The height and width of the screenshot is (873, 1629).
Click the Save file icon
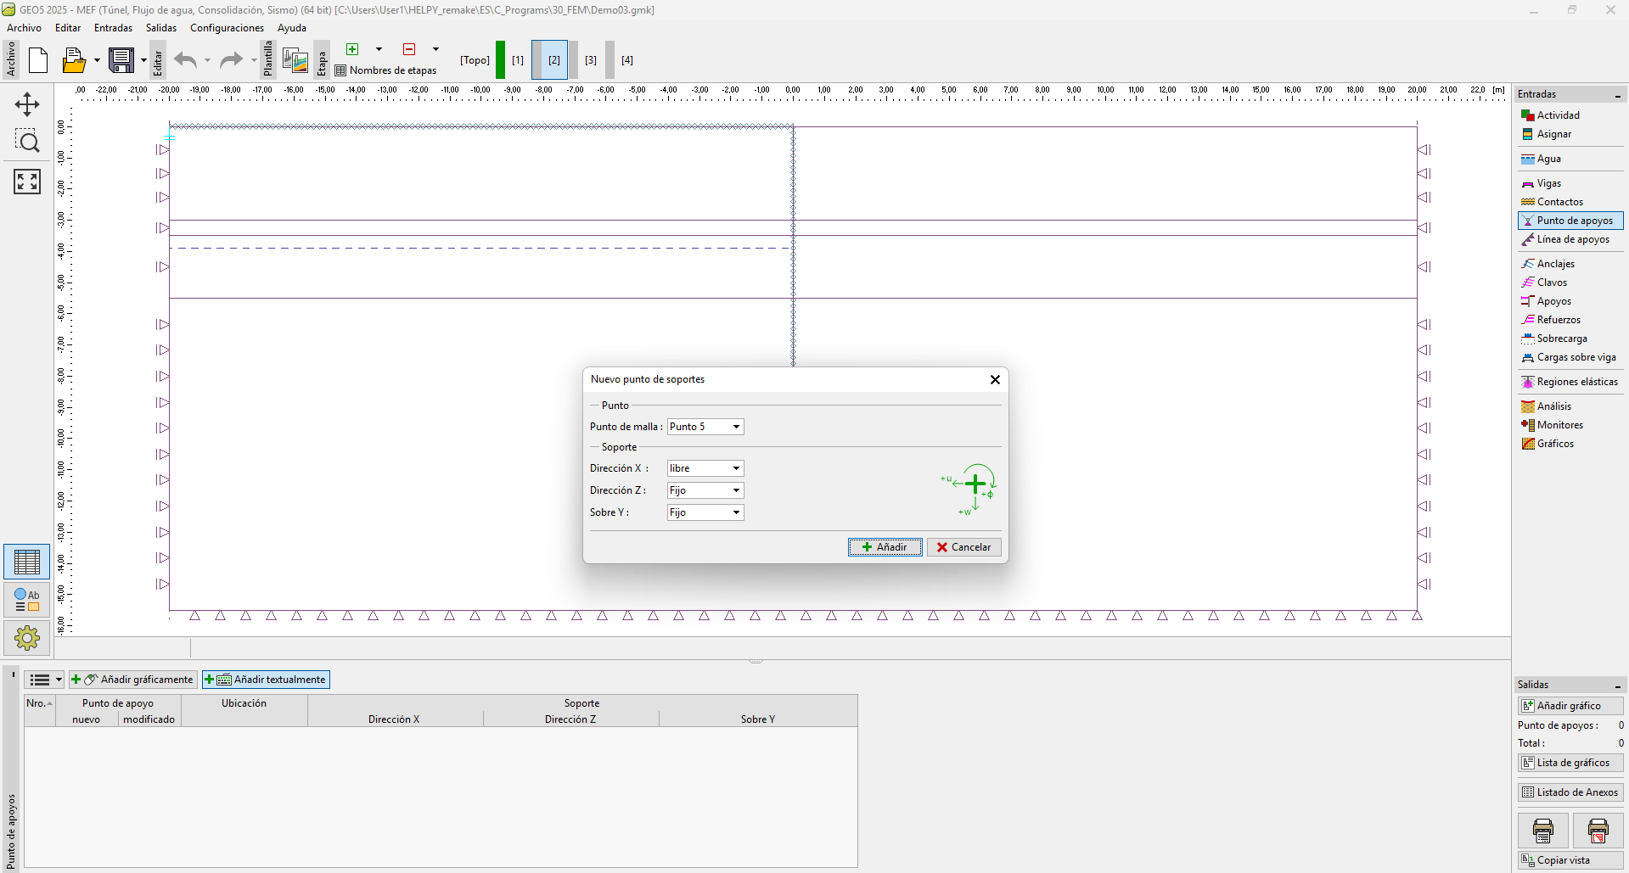click(121, 60)
